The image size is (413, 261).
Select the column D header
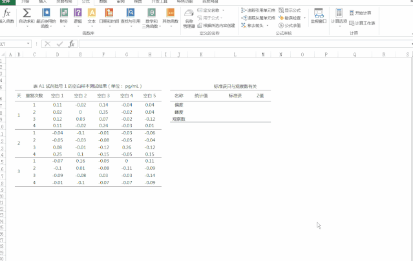(x=57, y=55)
